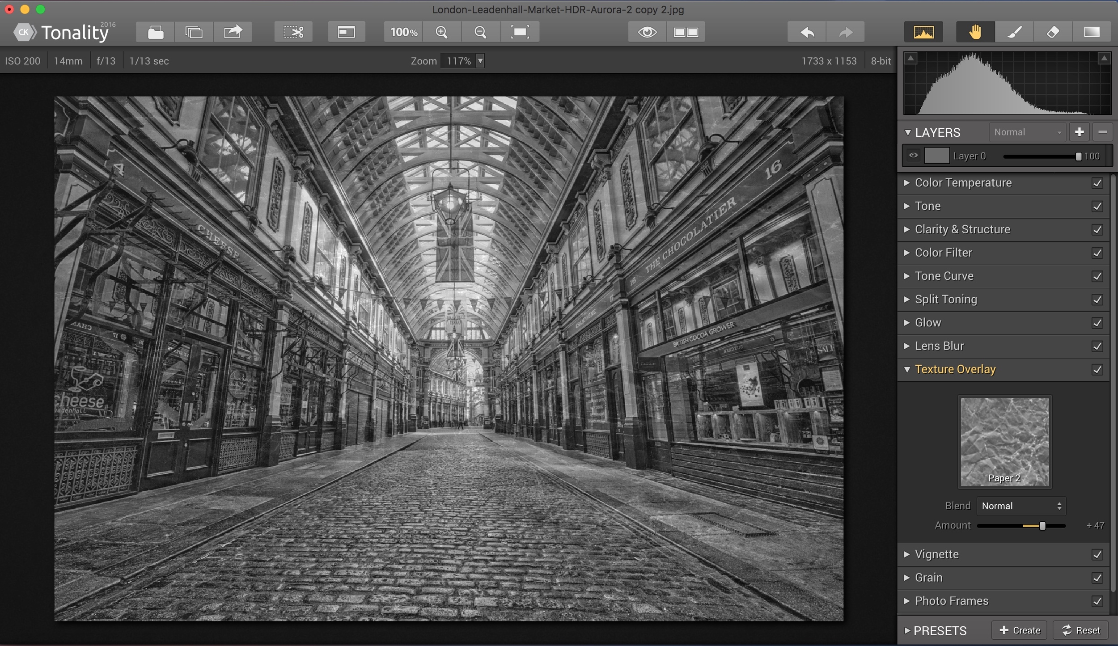Open the texture Blend dropdown
The height and width of the screenshot is (646, 1118).
(x=1021, y=506)
